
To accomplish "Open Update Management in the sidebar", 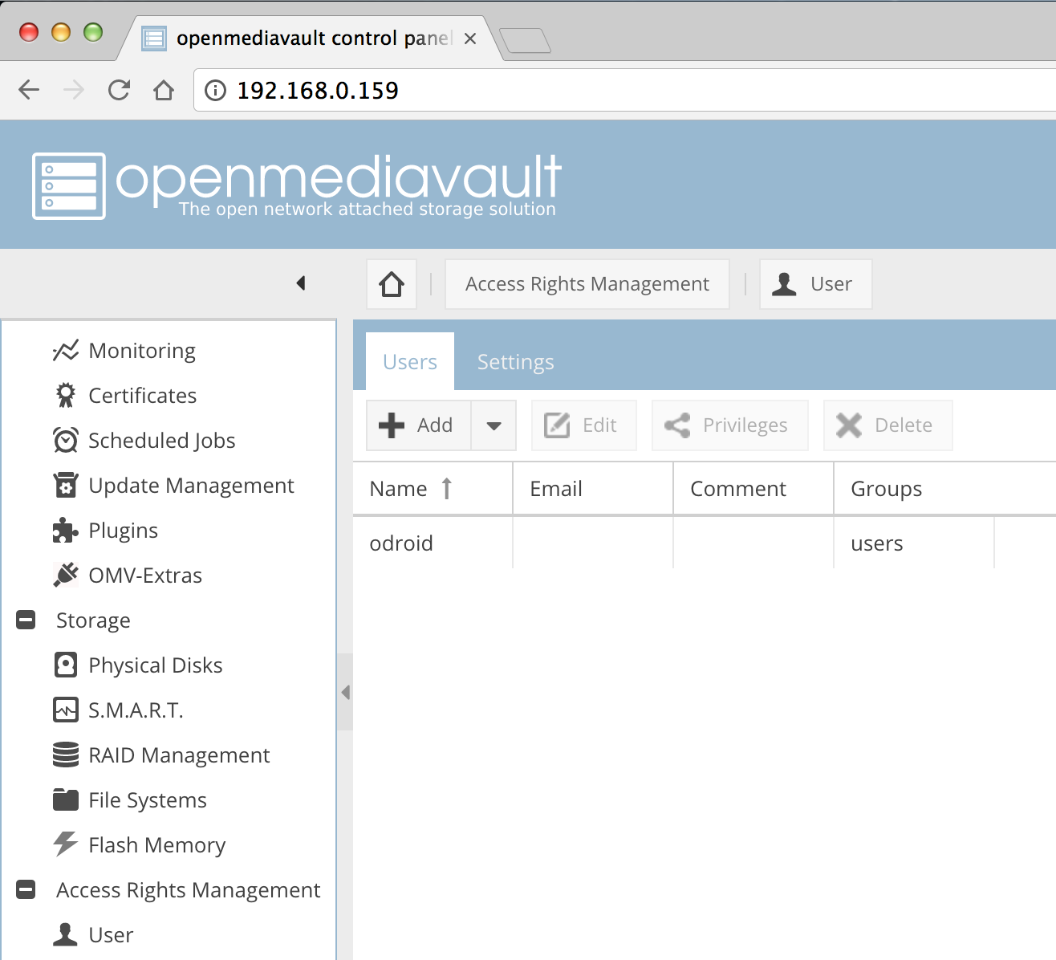I will click(x=192, y=486).
